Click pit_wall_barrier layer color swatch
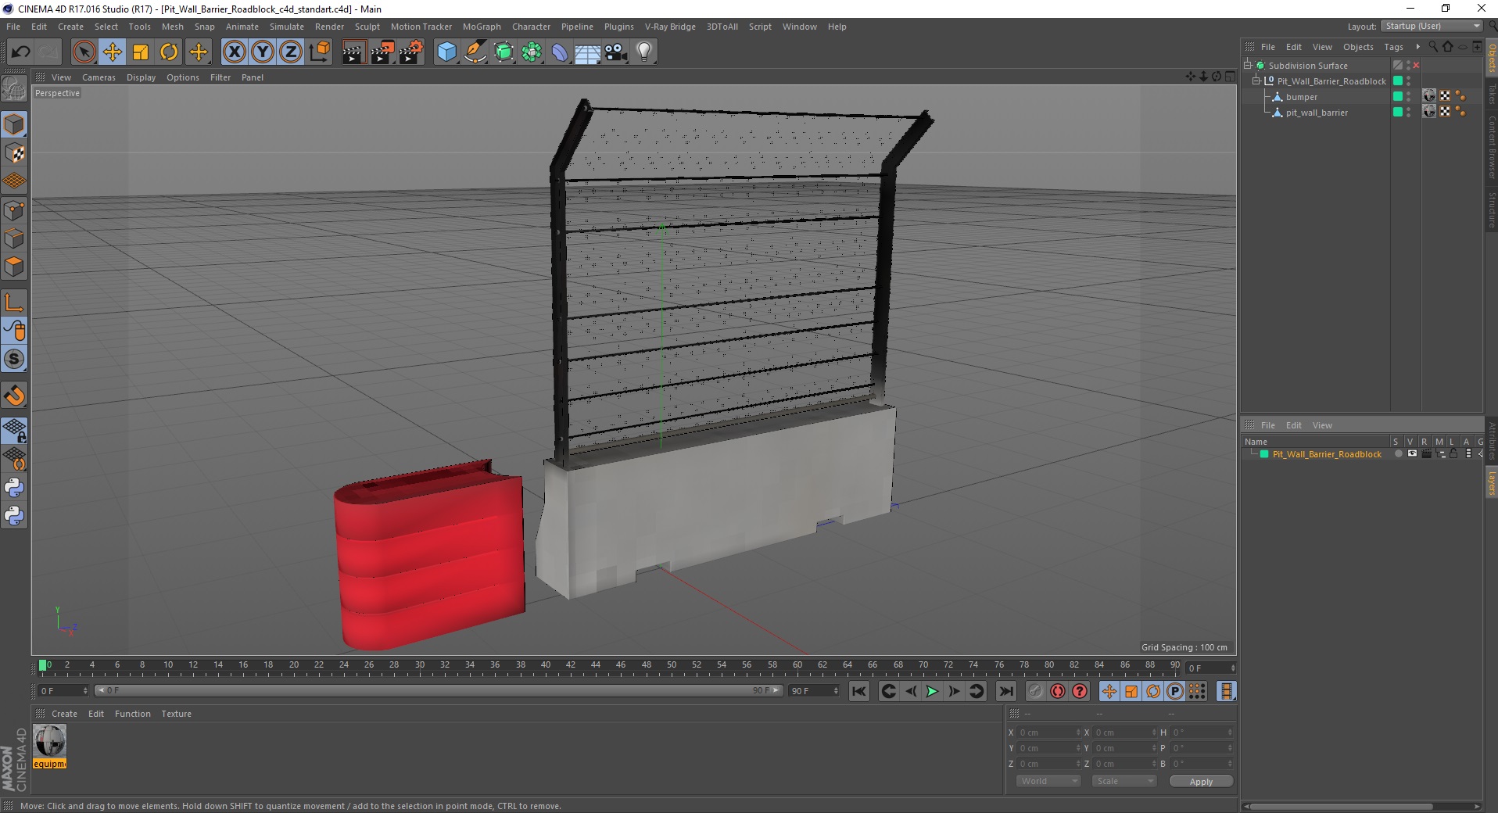This screenshot has width=1498, height=813. pyautogui.click(x=1398, y=113)
